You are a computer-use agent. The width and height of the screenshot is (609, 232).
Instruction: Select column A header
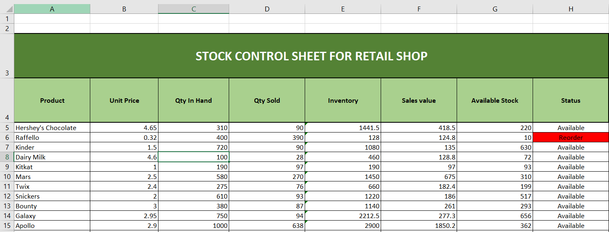[52, 9]
